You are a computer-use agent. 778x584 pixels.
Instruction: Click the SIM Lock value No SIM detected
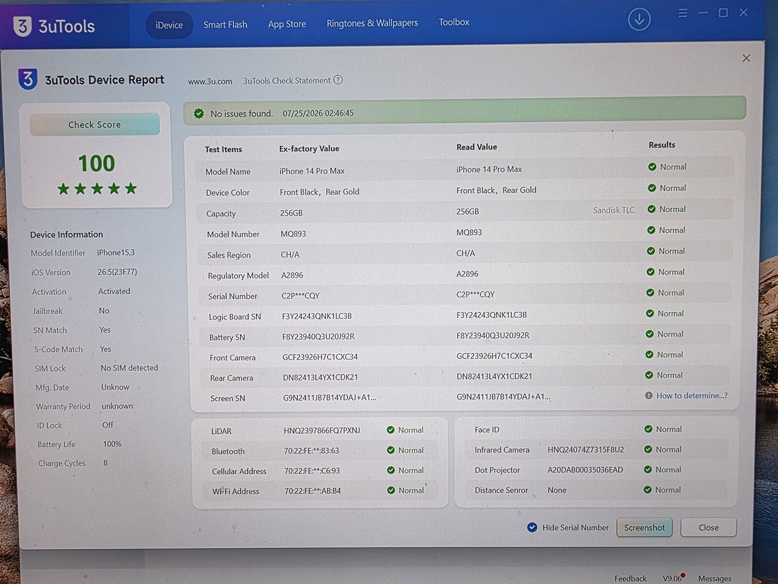(x=129, y=368)
